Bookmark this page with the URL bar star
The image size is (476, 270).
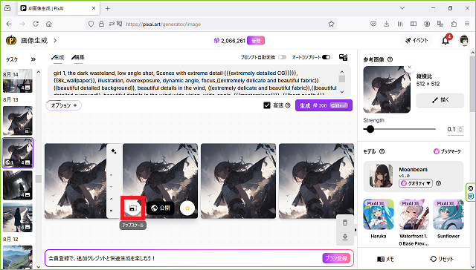(331, 24)
